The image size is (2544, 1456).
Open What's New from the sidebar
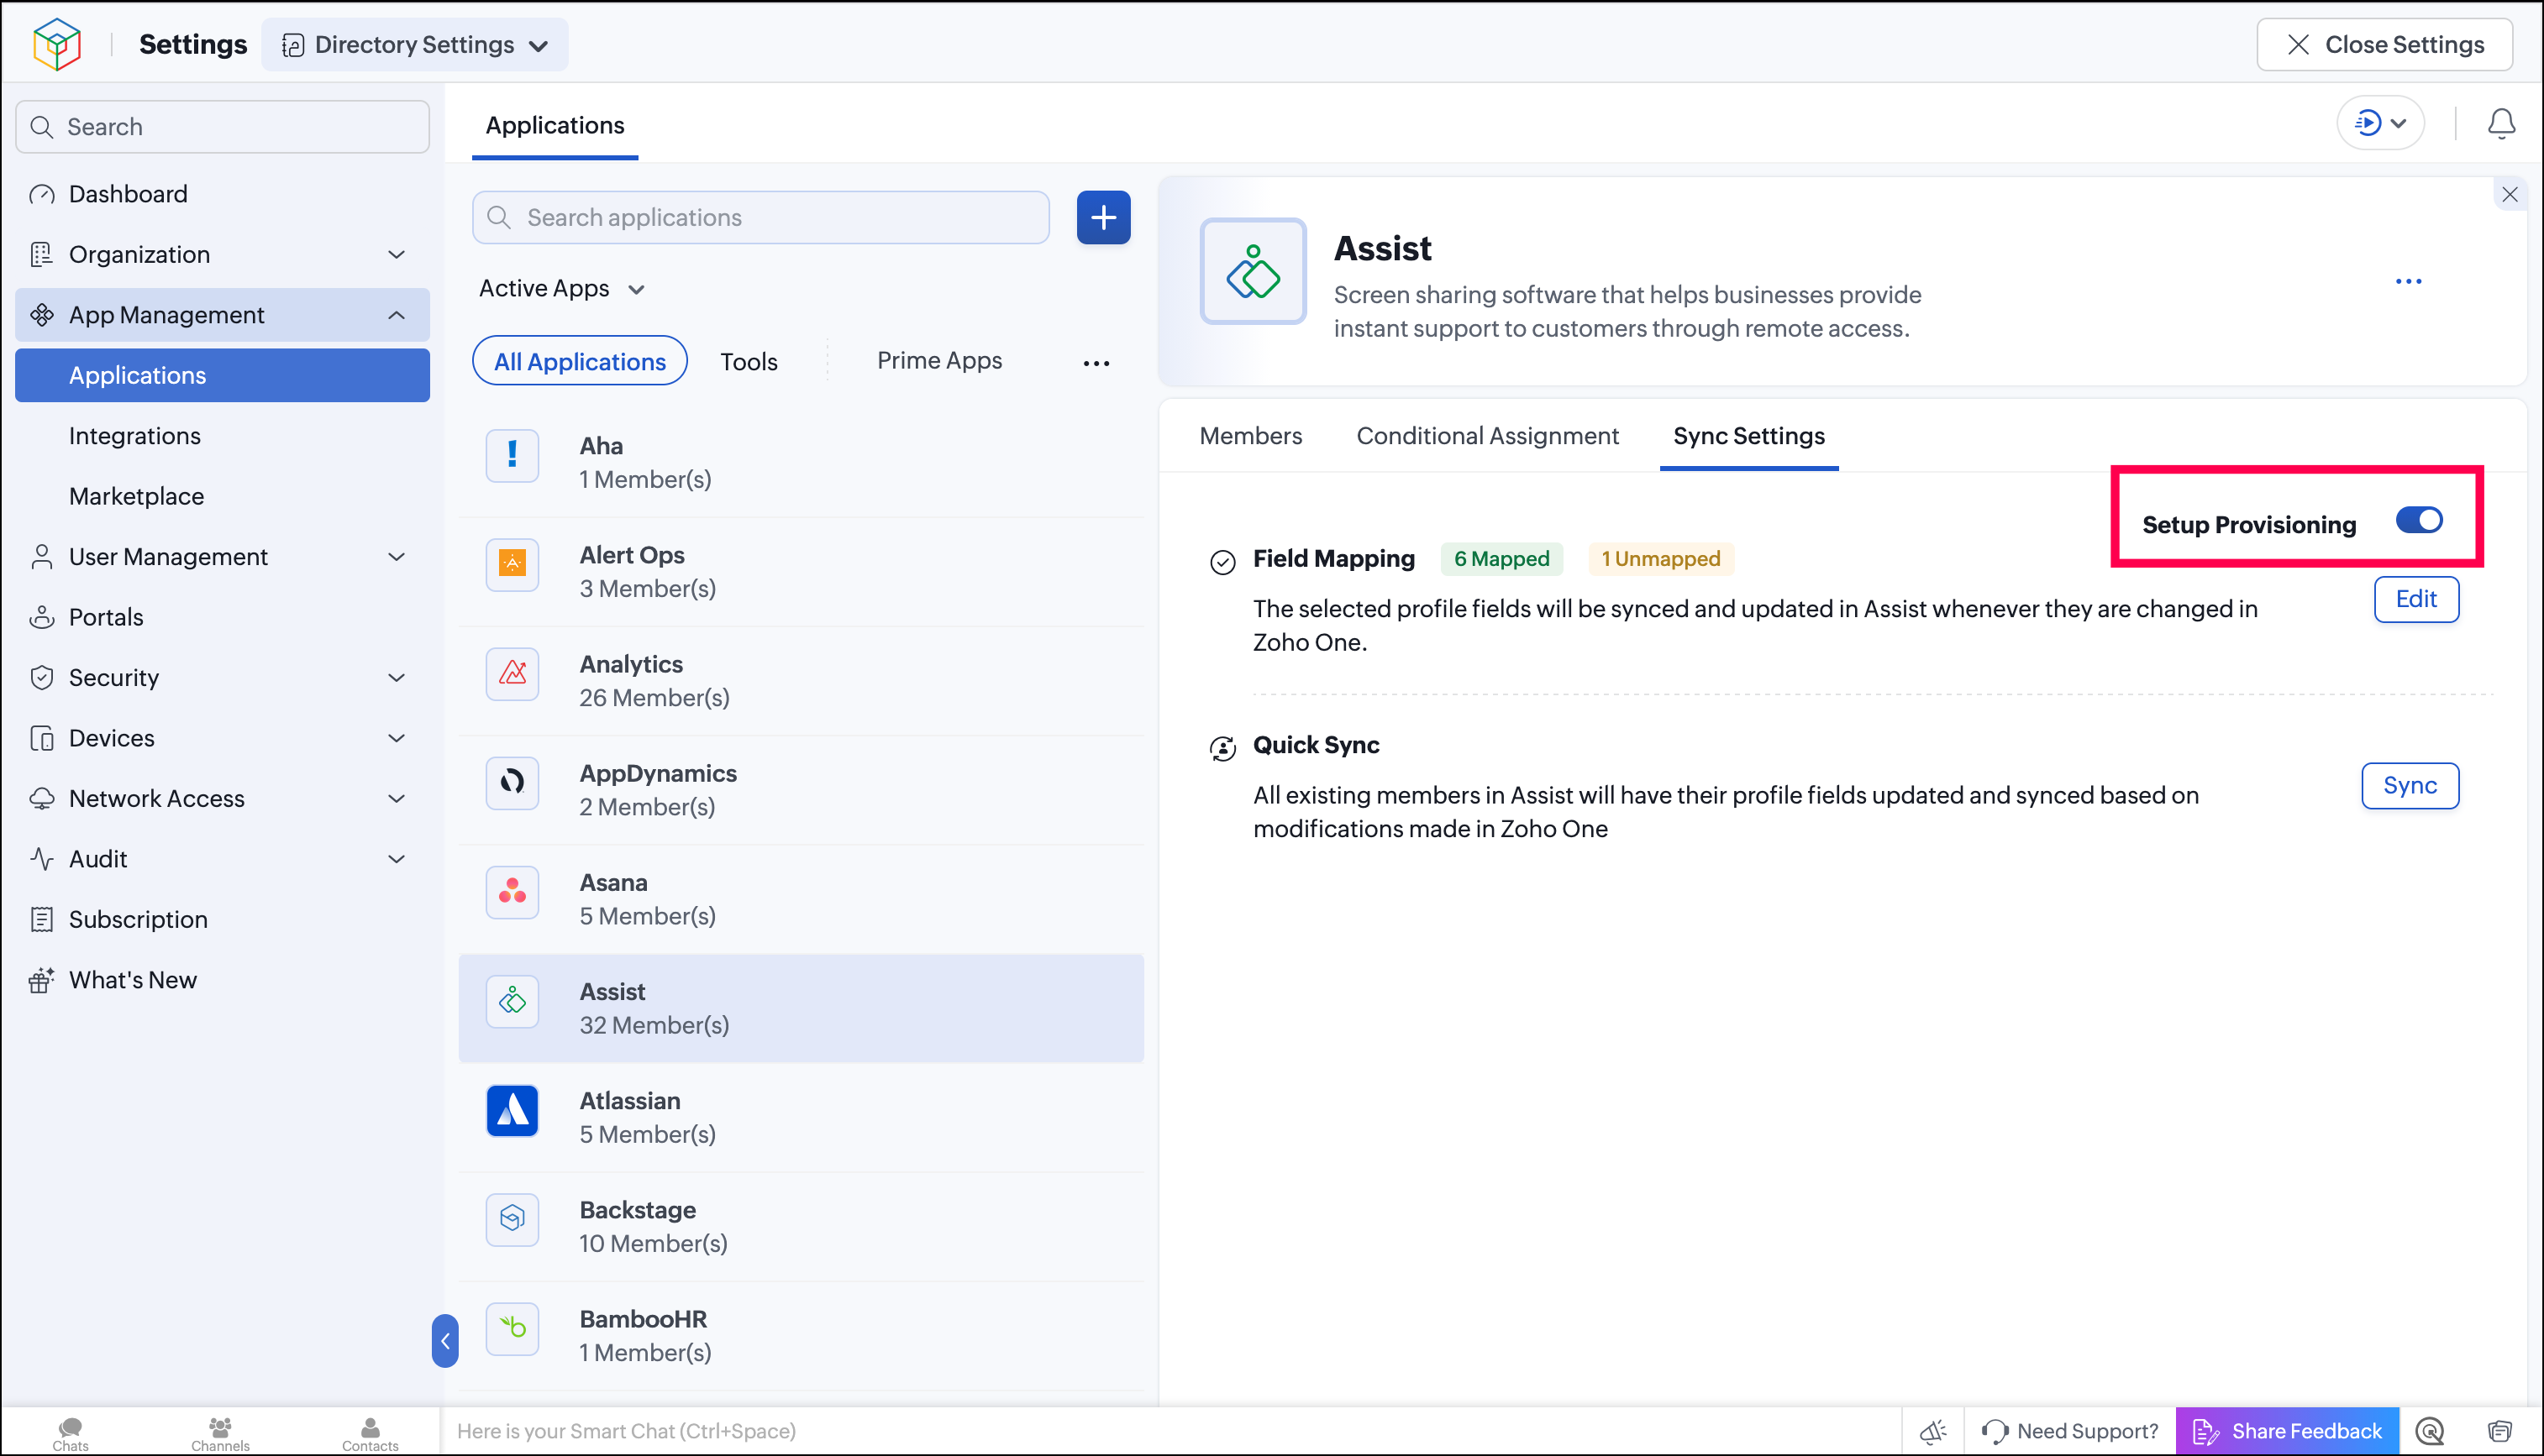coord(222,980)
